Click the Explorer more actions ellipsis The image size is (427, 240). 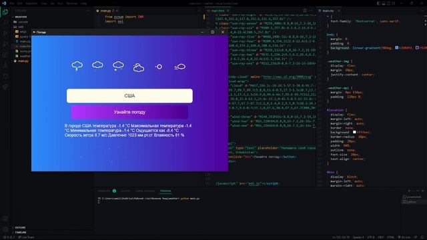(x=88, y=11)
